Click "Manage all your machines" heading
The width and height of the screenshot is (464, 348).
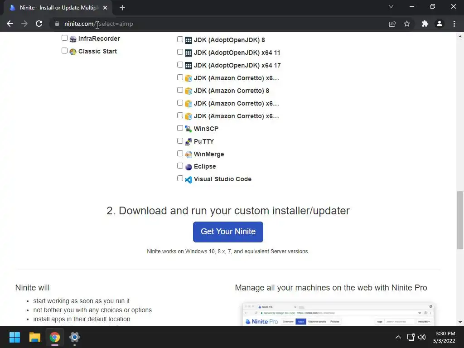point(331,288)
